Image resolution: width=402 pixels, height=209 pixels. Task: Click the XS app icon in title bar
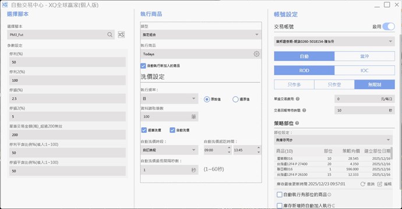tap(5, 5)
